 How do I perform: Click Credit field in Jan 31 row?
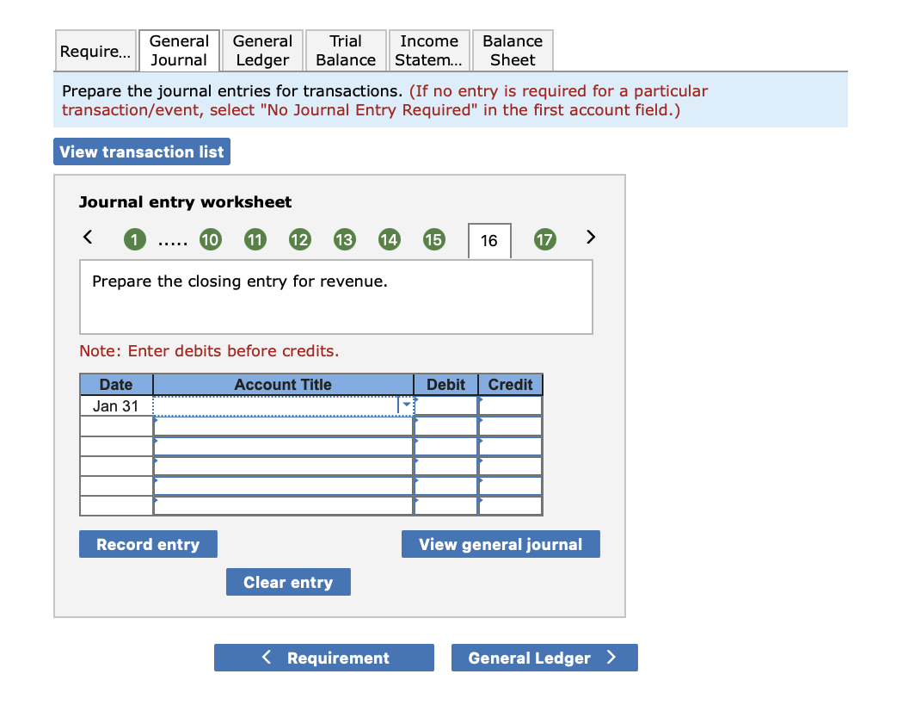click(x=510, y=405)
